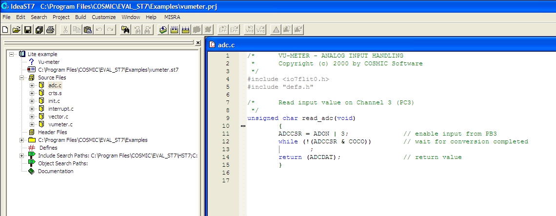The height and width of the screenshot is (216, 556).
Task: Open the Project menu
Action: [61, 17]
